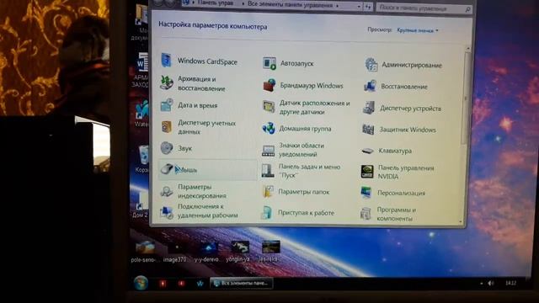Image resolution: width=539 pixels, height=303 pixels.
Task: Select Все элементы панели управления breadcrumb
Action: (290, 5)
